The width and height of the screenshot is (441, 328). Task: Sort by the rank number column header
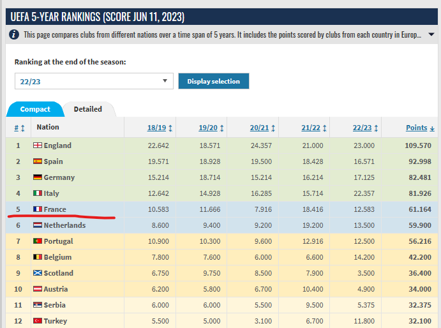[19, 128]
